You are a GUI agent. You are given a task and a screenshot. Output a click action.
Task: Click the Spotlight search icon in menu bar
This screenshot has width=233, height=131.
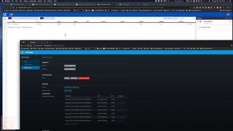pos(227,1)
